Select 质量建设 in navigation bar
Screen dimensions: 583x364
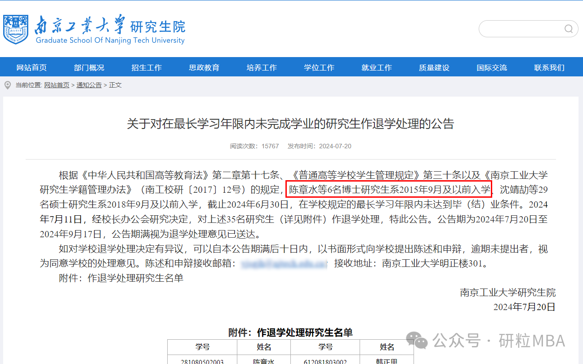[434, 67]
